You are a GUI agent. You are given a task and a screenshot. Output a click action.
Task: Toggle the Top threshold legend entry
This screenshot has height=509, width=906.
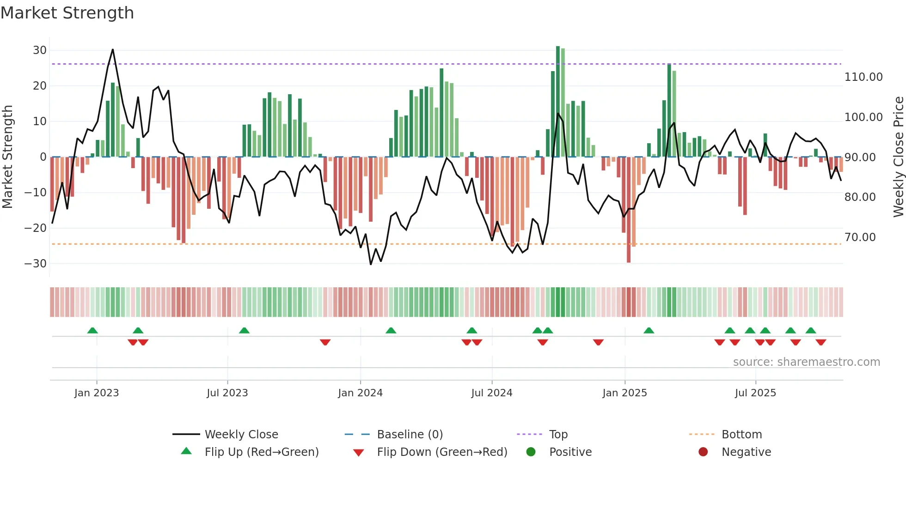pyautogui.click(x=558, y=434)
